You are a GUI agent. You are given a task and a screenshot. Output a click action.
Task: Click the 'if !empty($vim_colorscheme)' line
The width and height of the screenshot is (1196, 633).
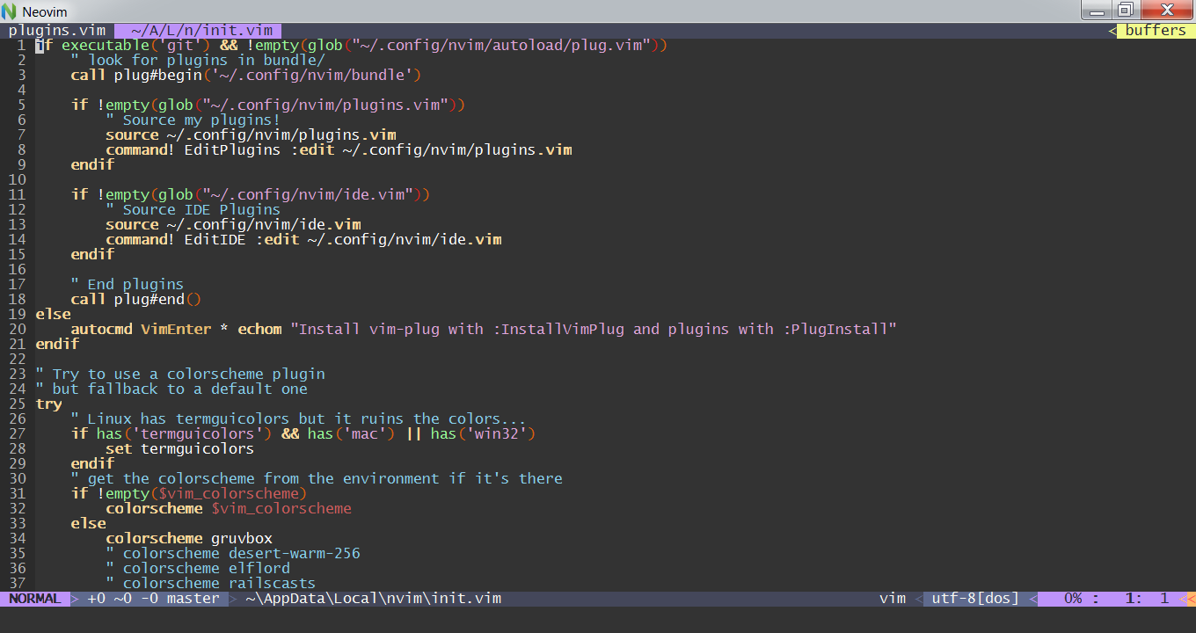pyautogui.click(x=189, y=493)
